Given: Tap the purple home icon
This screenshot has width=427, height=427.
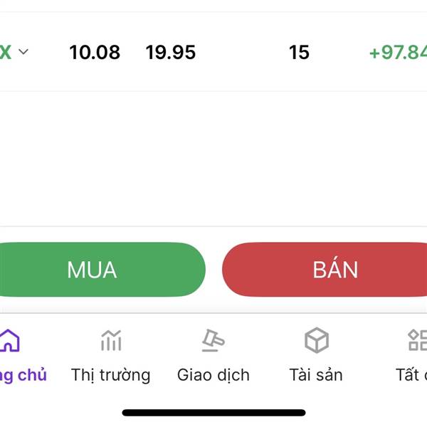Looking at the screenshot, I should [x=9, y=340].
